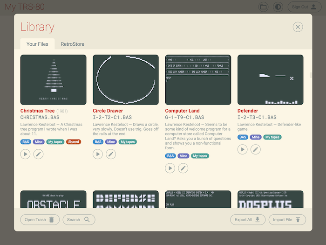Click filename G-1-T9-C1.BAS
The height and width of the screenshot is (245, 326).
pyautogui.click(x=184, y=117)
